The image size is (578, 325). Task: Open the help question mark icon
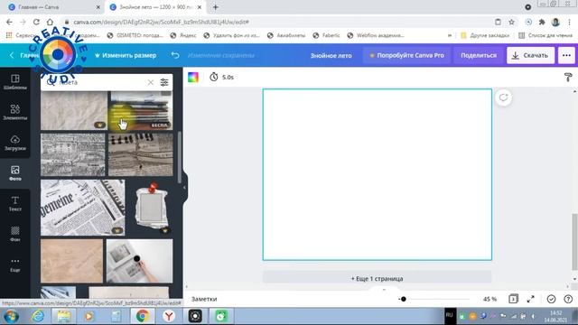click(x=568, y=299)
